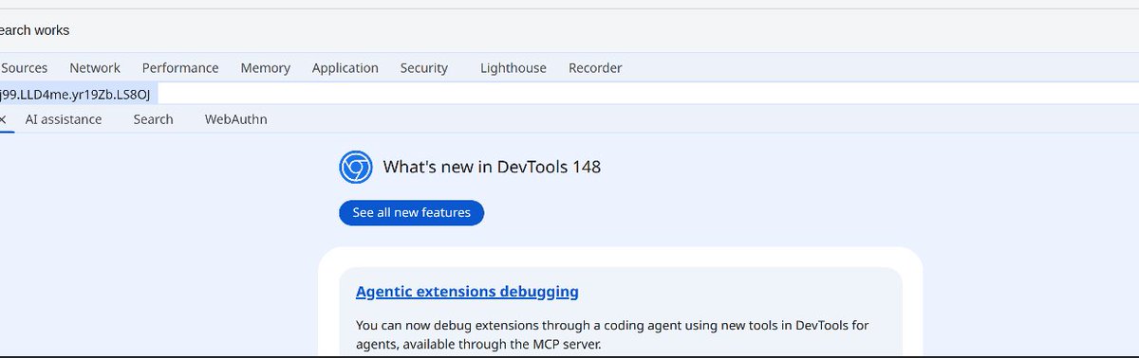Go to the Application tab

345,68
